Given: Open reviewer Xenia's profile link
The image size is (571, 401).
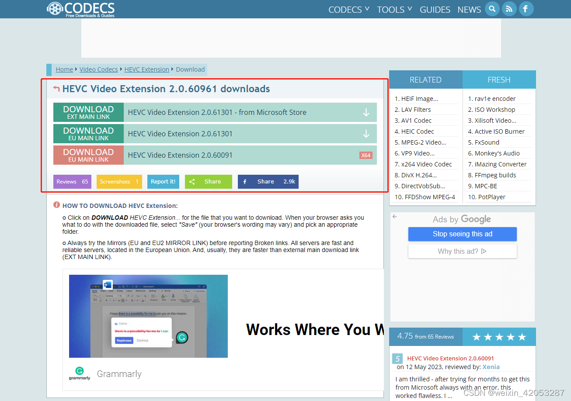Looking at the screenshot, I should click(491, 367).
